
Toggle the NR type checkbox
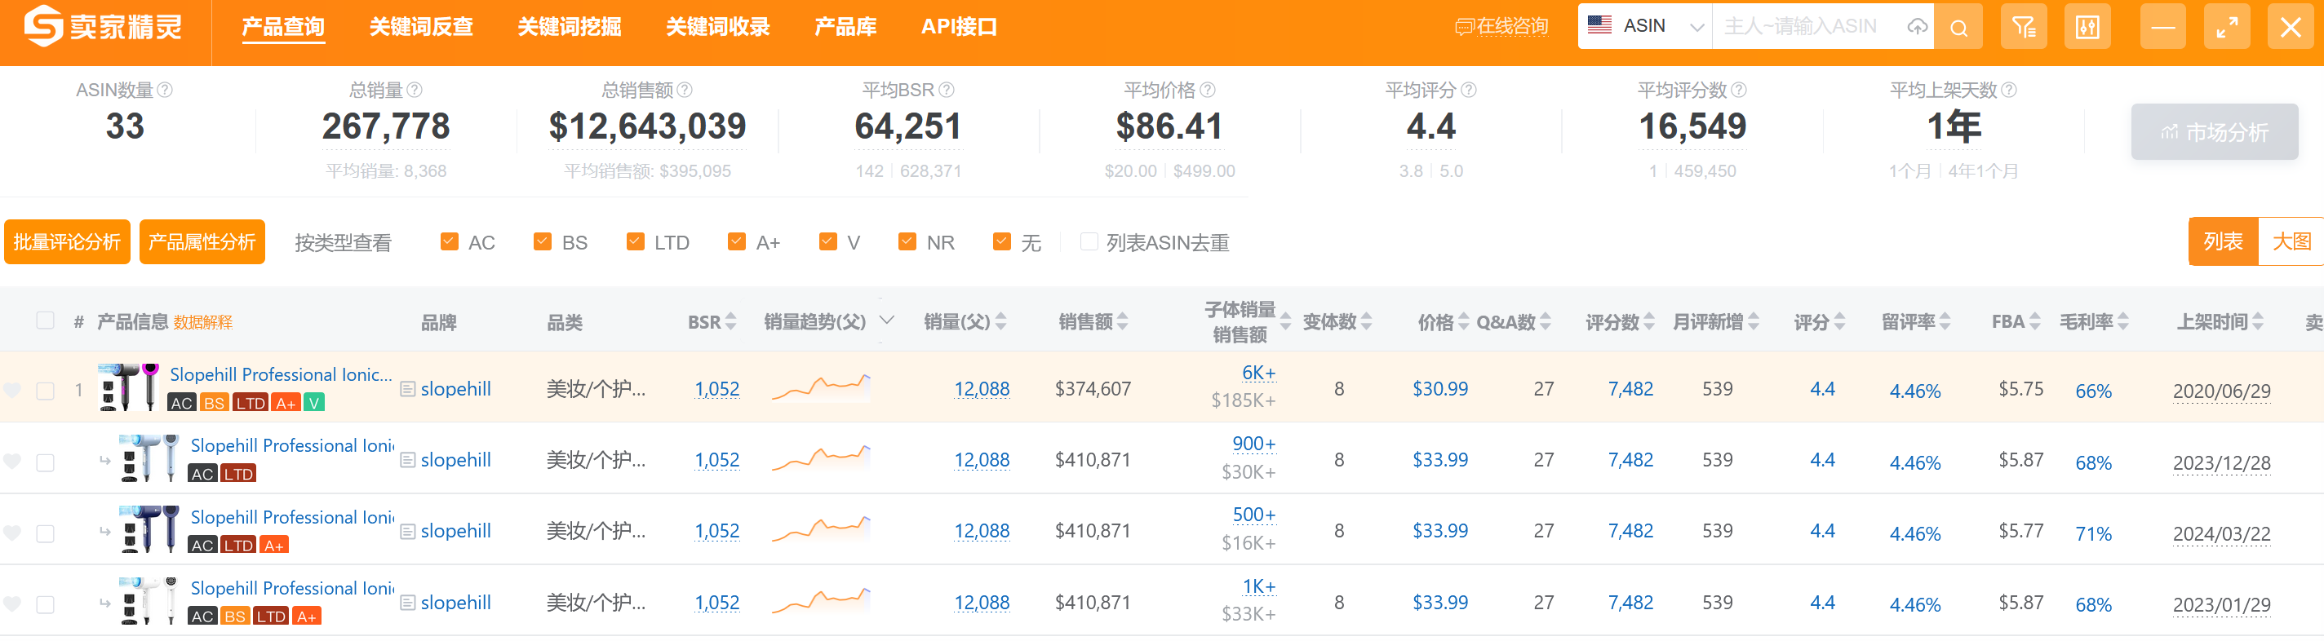[907, 241]
